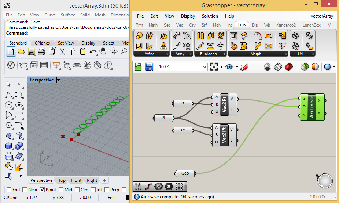Open the canvas zoom percentage dropdown
339x203 pixels.
click(x=204, y=67)
